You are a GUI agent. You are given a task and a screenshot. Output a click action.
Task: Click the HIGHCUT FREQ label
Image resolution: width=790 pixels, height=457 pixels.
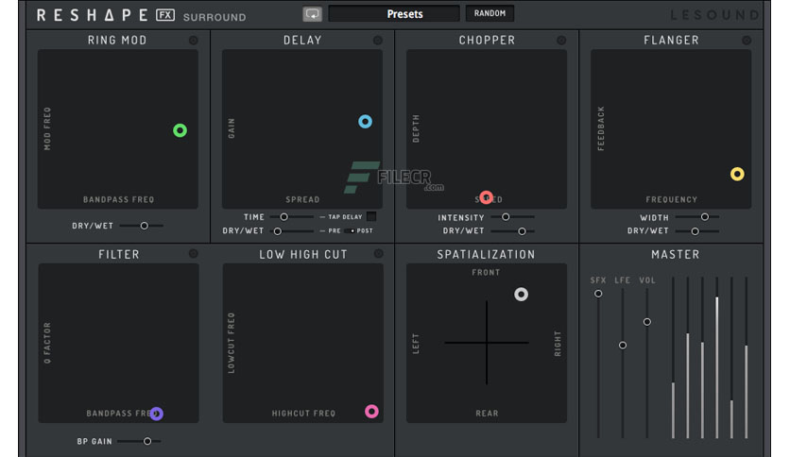coord(303,414)
